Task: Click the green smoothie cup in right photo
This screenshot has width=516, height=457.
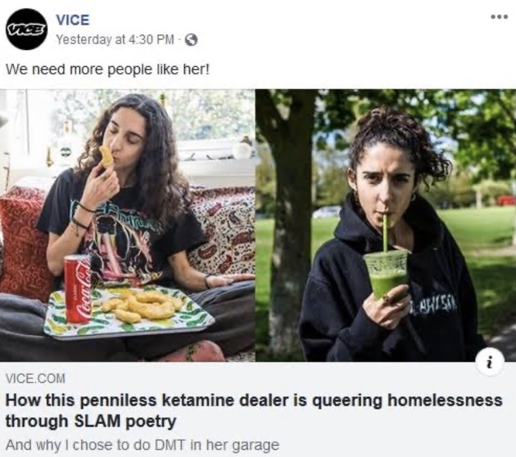Action: [x=385, y=274]
